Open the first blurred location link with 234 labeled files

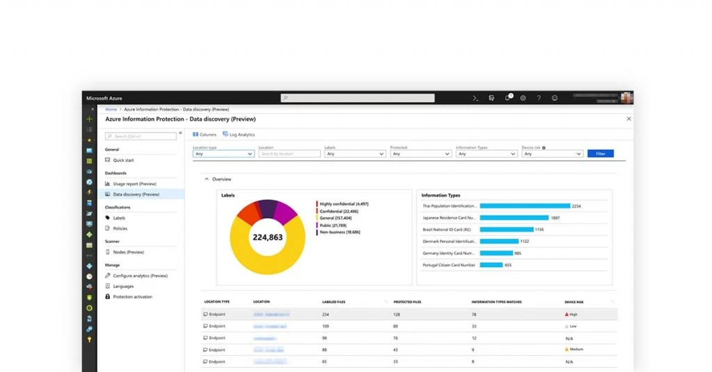[x=271, y=314]
